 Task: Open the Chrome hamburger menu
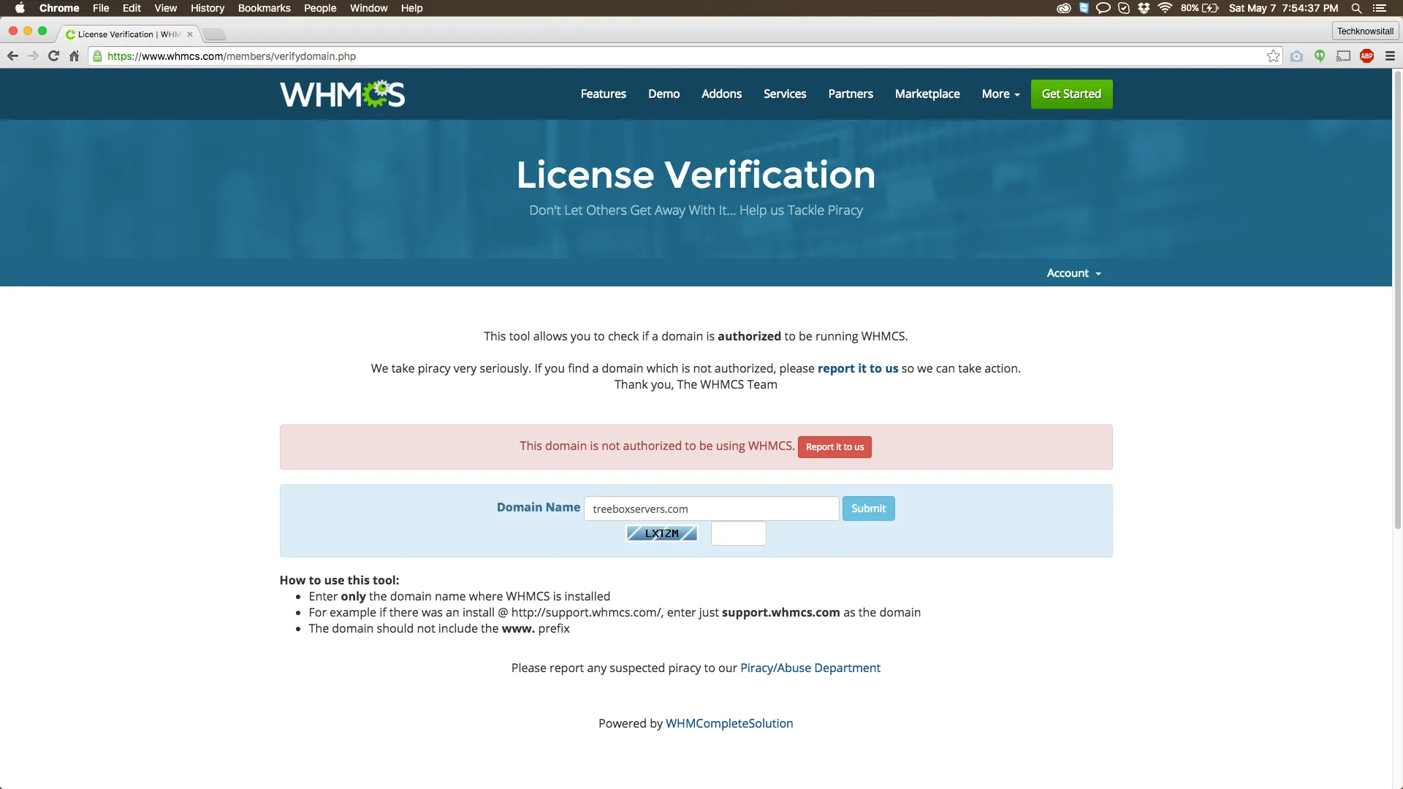[x=1390, y=56]
